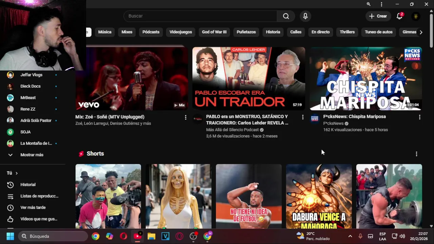Select the Thrillers filter chip
Viewport: 434px width, 244px height.
(347, 32)
